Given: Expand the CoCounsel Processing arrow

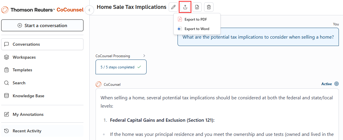Looking at the screenshot, I should tap(144, 56).
